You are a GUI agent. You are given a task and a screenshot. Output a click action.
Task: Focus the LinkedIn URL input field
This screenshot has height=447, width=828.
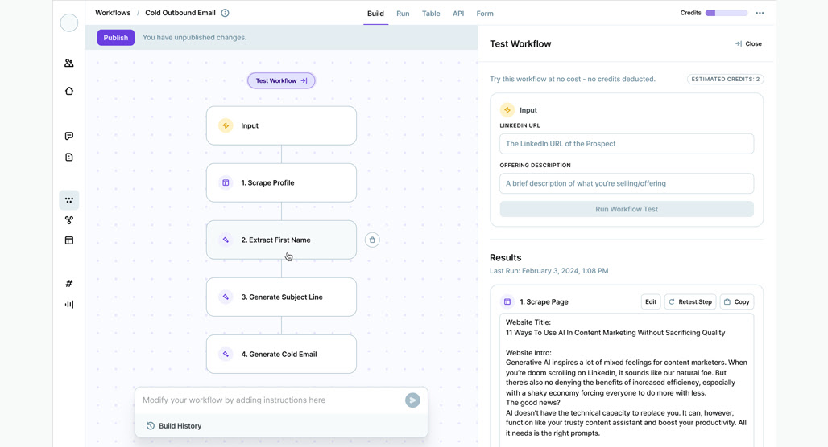tap(627, 144)
